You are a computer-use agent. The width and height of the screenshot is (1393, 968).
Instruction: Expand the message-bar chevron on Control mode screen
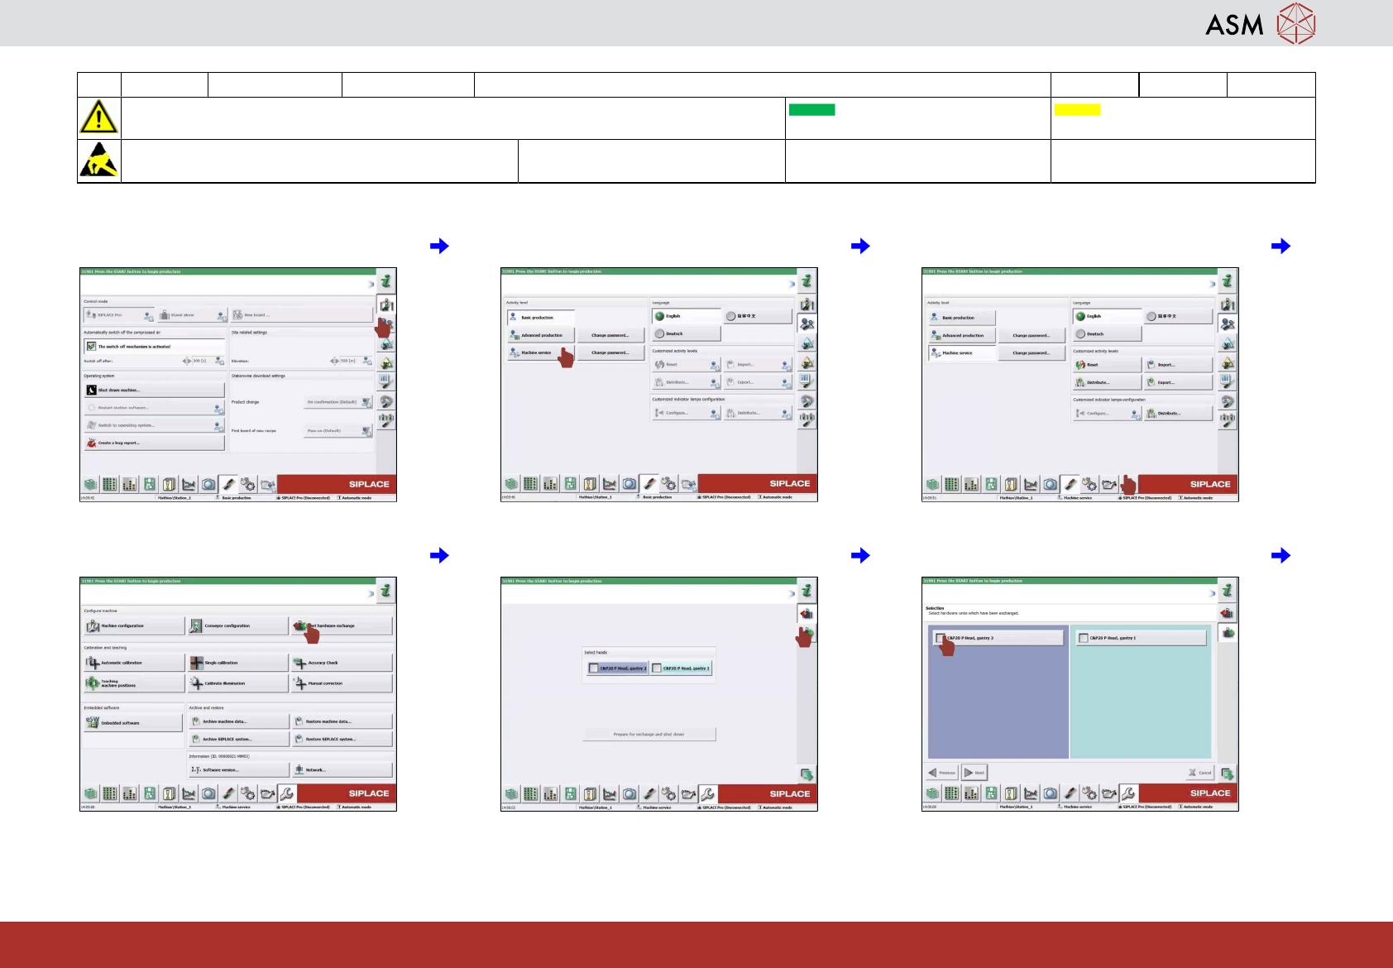[371, 284]
